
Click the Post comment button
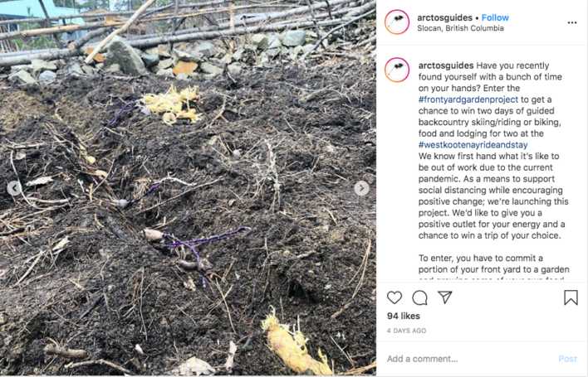point(567,359)
